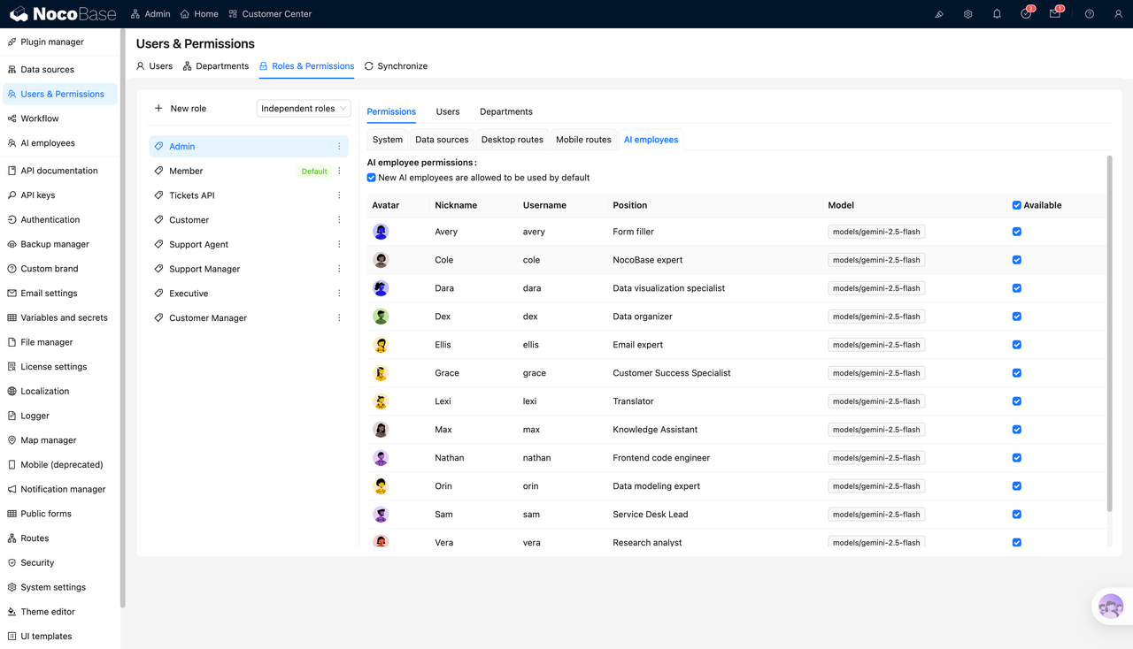The image size is (1133, 649).
Task: Select the Customer Manager role
Action: click(x=208, y=317)
